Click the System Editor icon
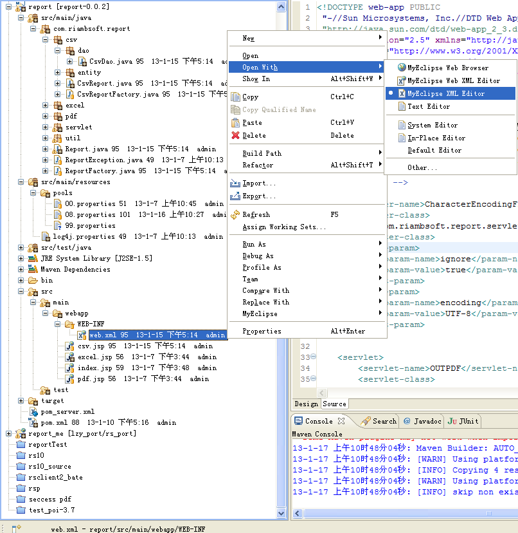 click(402, 125)
